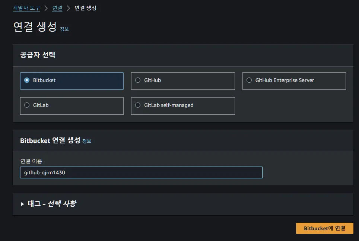Open the 개발자 도구 breadcrumb link
The height and width of the screenshot is (241, 359).
(26, 8)
